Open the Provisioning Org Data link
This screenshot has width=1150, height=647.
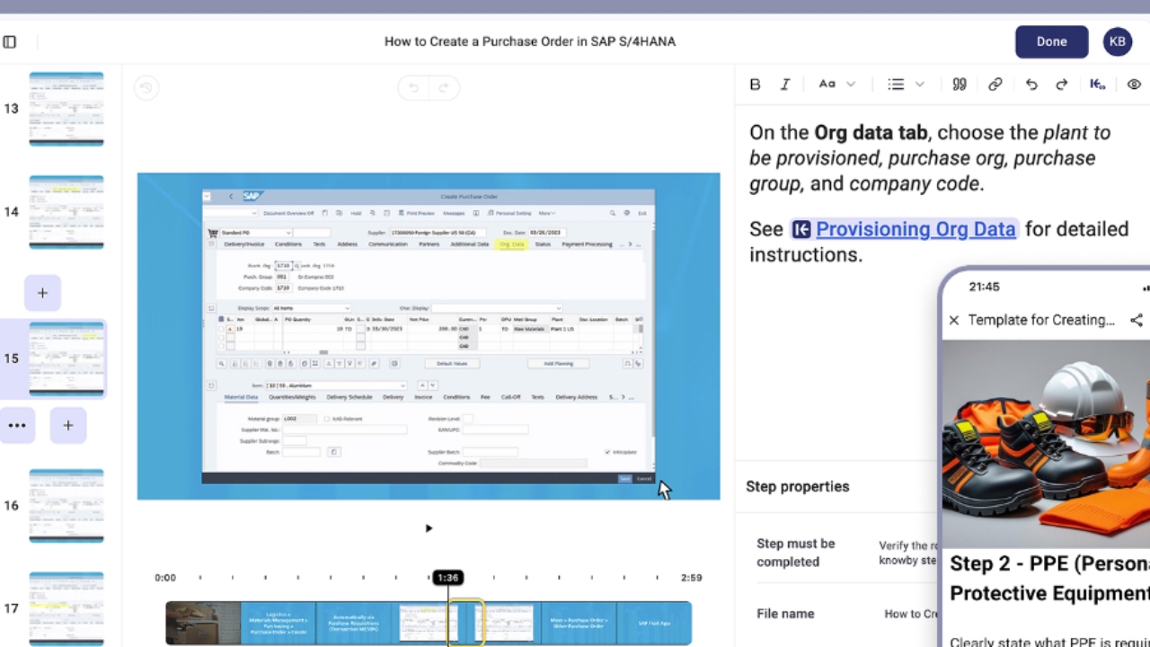[904, 229]
